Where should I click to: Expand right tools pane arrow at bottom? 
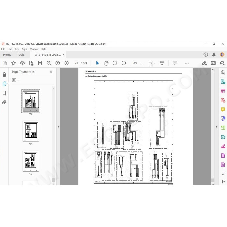click(223, 182)
